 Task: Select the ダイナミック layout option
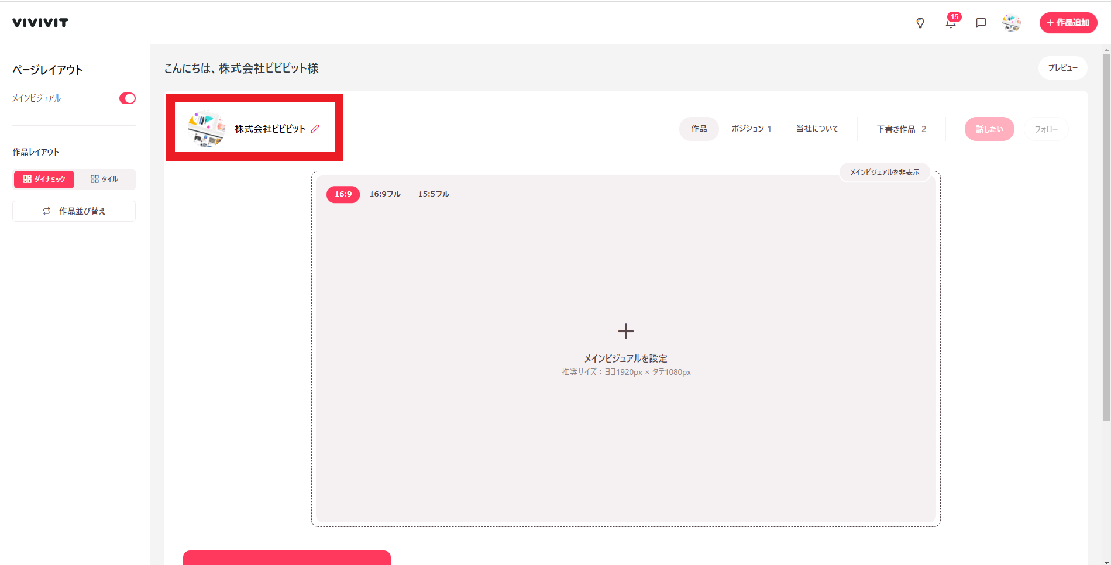(x=44, y=179)
